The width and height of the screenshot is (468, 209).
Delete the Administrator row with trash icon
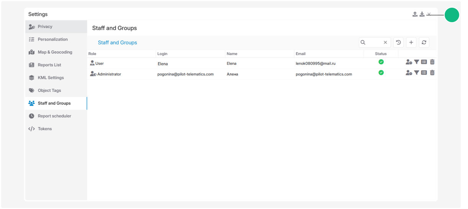(x=432, y=73)
